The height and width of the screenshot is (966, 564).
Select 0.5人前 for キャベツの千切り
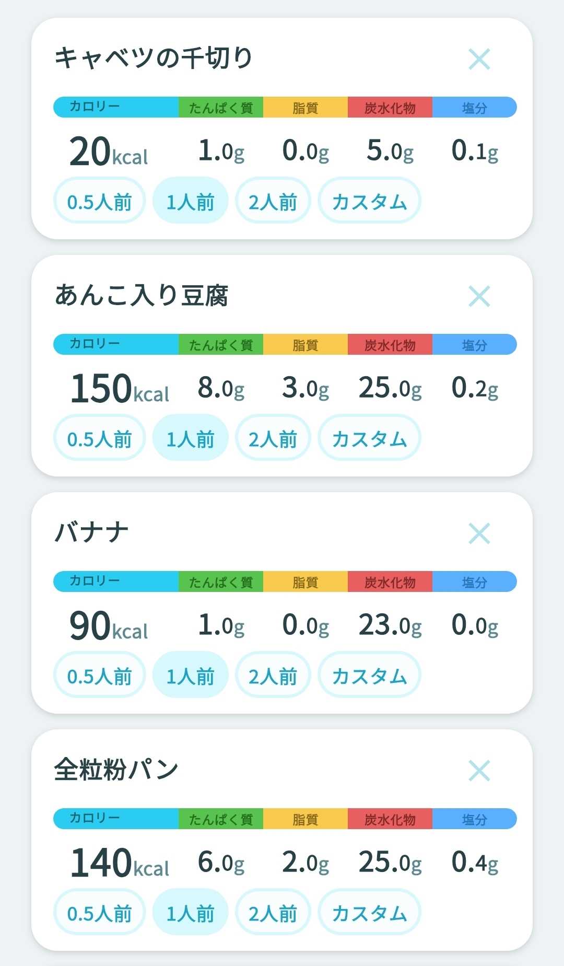(99, 201)
